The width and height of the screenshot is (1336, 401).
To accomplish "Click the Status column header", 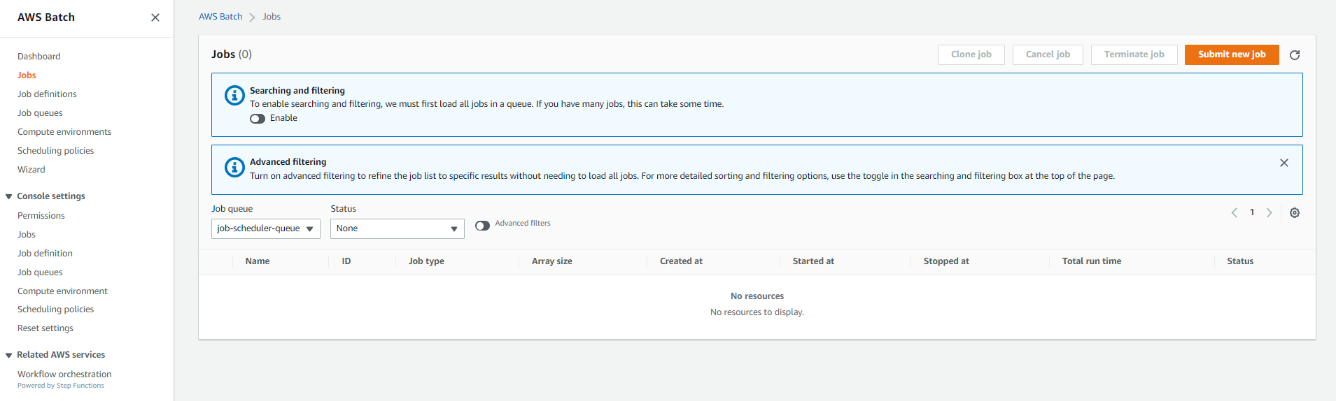I will (1240, 261).
